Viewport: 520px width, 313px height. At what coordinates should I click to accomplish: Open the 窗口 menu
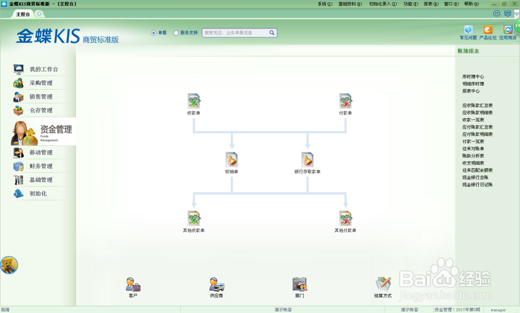point(451,4)
